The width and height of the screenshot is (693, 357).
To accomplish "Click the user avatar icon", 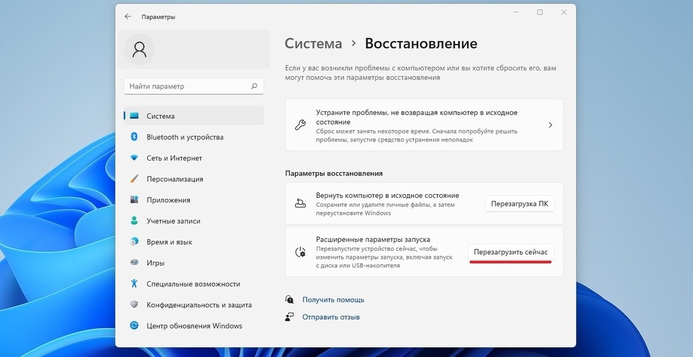I will pyautogui.click(x=139, y=50).
